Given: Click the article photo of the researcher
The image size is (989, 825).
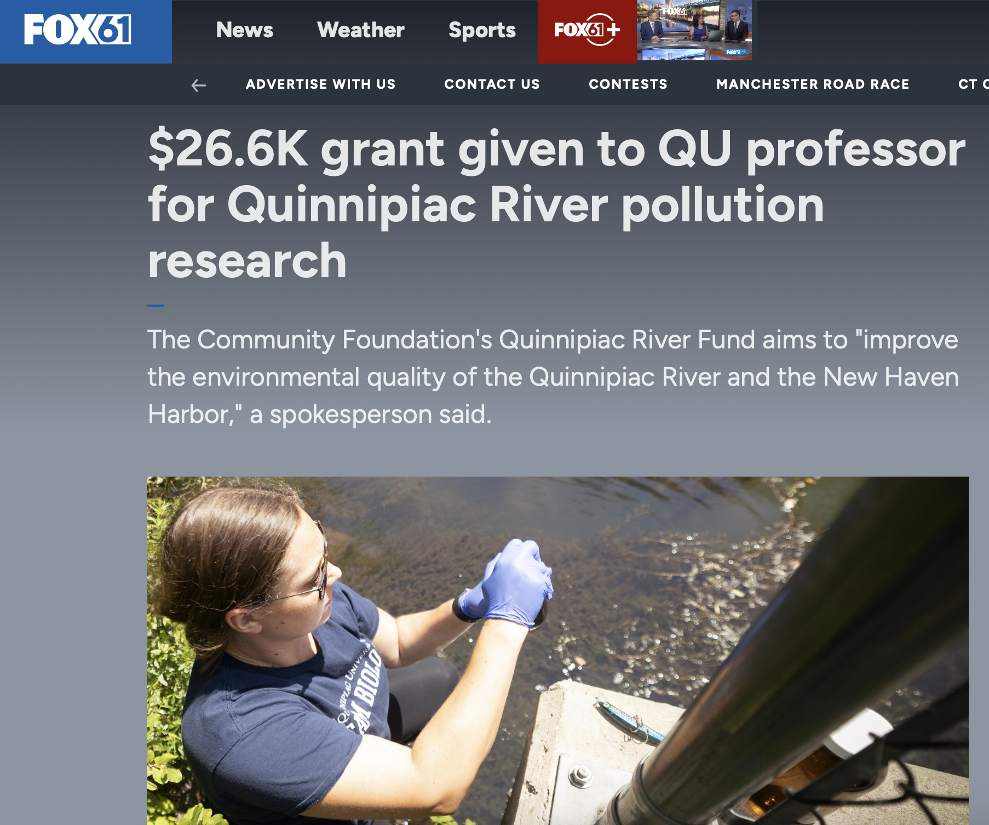Looking at the screenshot, I should pyautogui.click(x=557, y=651).
